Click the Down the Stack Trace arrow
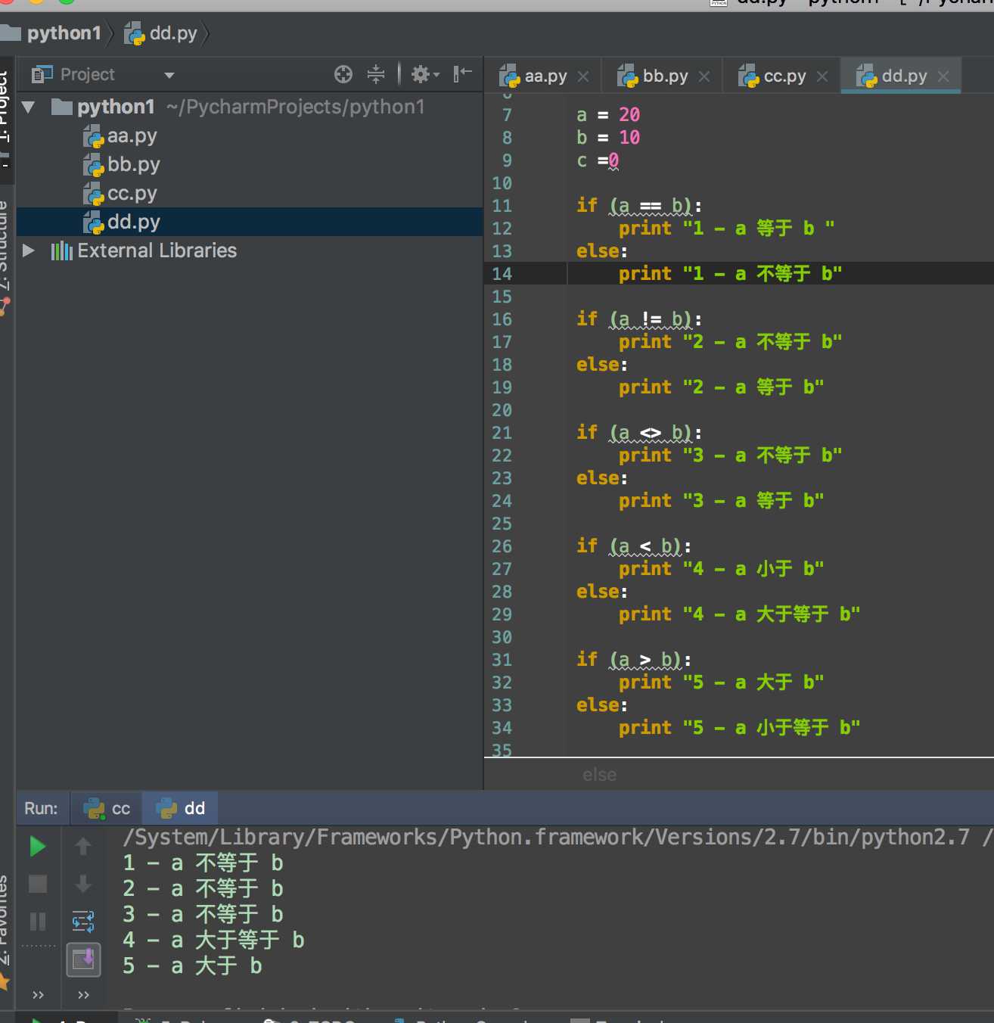The image size is (994, 1023). pos(83,883)
